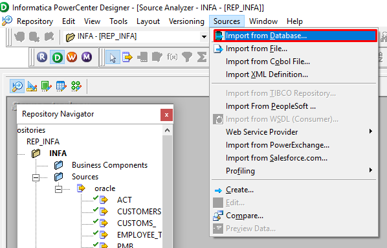Choose Import from Cobol File
Viewport: 387px width, 248px height.
click(x=294, y=62)
